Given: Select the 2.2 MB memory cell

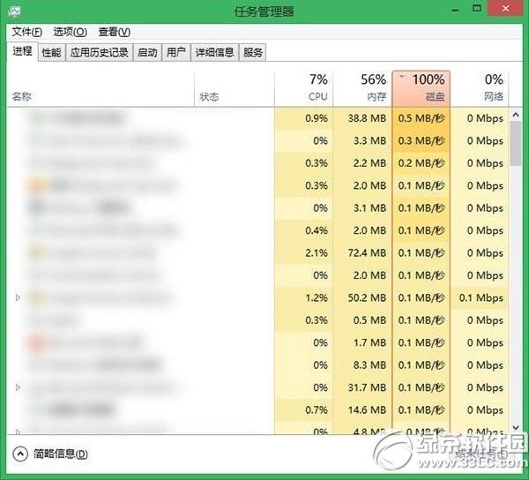Looking at the screenshot, I should click(362, 163).
